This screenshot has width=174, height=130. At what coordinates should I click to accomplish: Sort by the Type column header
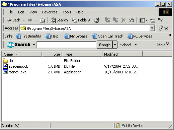82,54
